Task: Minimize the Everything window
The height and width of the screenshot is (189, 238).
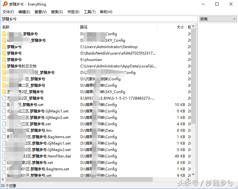Action: pos(203,4)
